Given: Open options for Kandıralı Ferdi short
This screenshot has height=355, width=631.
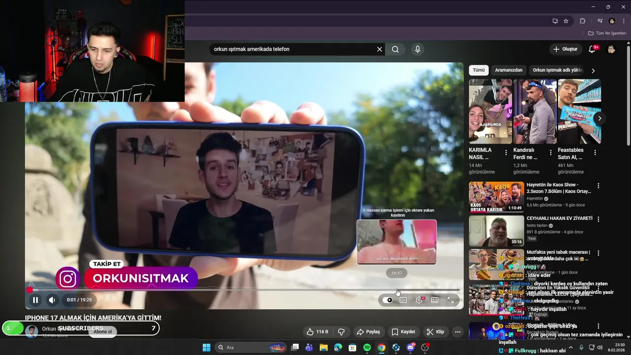Looking at the screenshot, I should coord(550,153).
